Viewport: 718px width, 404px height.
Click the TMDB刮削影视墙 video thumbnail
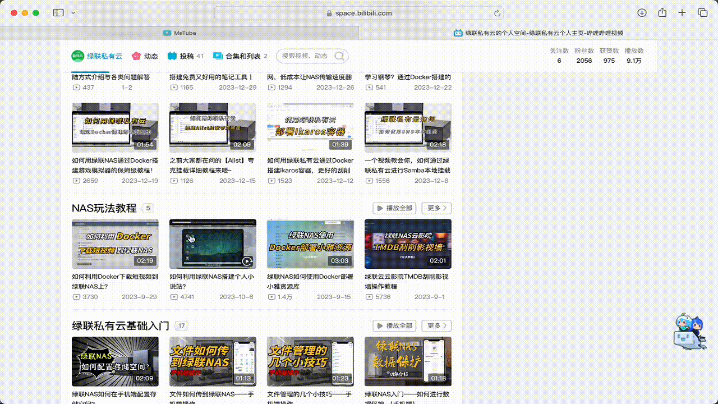click(408, 244)
